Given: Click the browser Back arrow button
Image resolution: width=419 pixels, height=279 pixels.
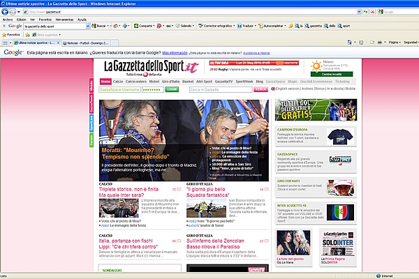Looking at the screenshot, I should pyautogui.click(x=5, y=12).
